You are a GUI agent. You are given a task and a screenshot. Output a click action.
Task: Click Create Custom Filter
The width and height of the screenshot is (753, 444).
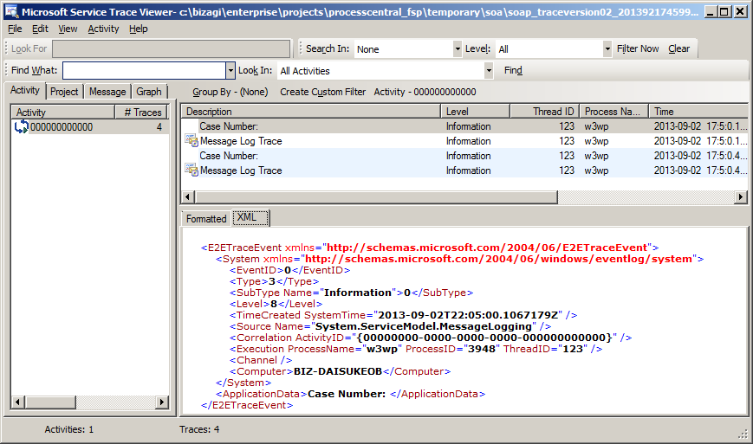pyautogui.click(x=322, y=92)
